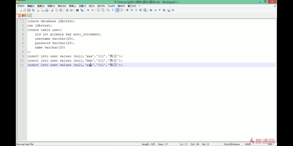
Task: Click 'length : 325' in the status bar
Action: tap(148, 144)
